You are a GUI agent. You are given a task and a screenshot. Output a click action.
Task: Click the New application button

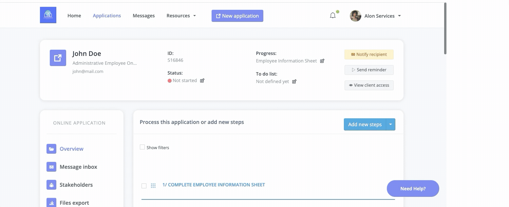[237, 16]
